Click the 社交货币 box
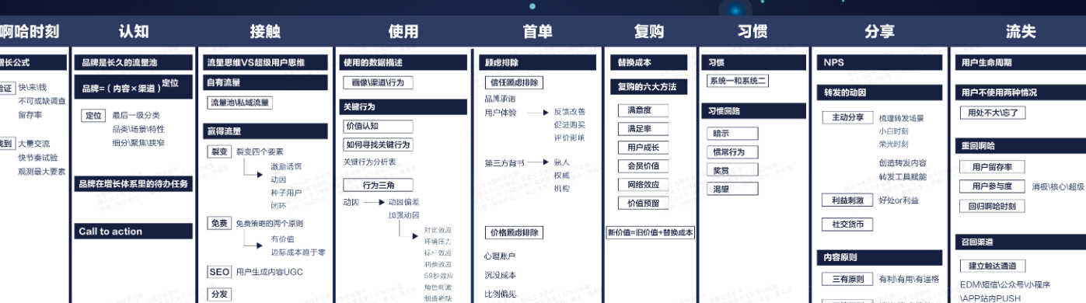The height and width of the screenshot is (303, 1086). click(x=847, y=225)
